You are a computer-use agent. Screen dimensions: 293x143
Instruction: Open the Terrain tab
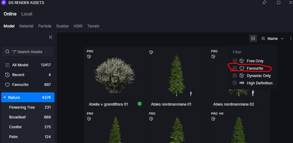(93, 26)
